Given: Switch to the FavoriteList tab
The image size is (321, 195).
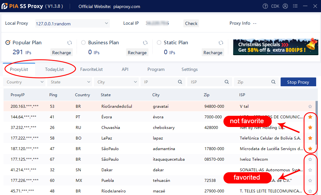Looking at the screenshot, I should pos(91,69).
